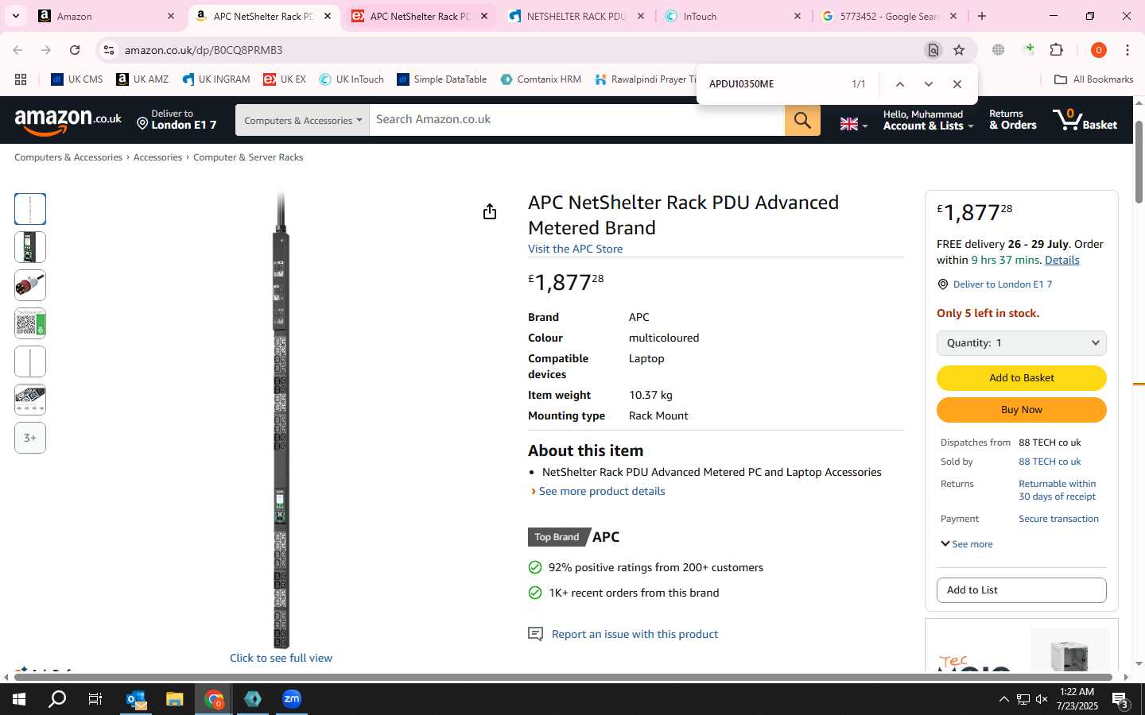The image size is (1145, 715).
Task: Close the find-in-page bar
Action: [957, 84]
